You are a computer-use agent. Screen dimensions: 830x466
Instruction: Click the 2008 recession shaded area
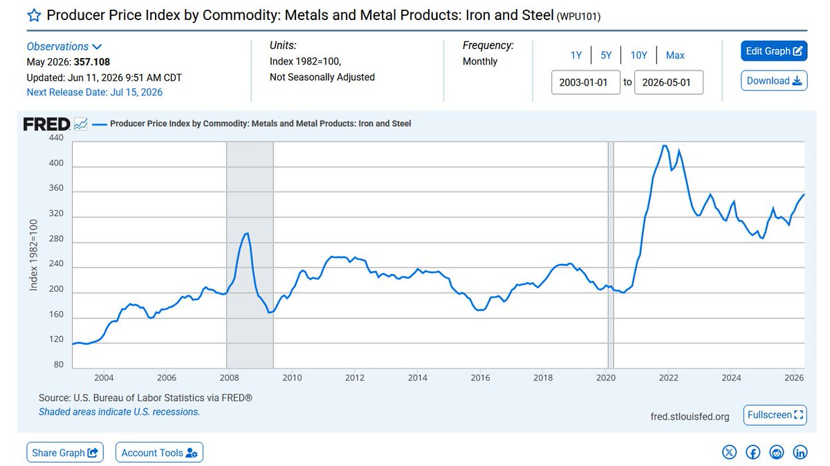[250, 254]
